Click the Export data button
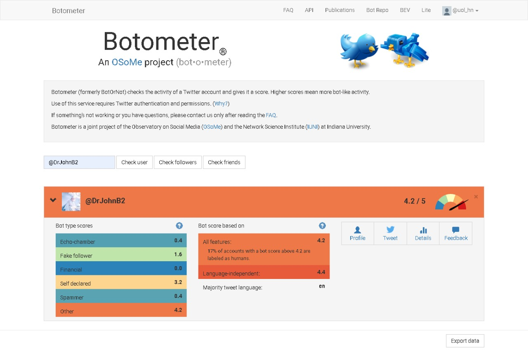This screenshot has height=352, width=528. coord(465,341)
